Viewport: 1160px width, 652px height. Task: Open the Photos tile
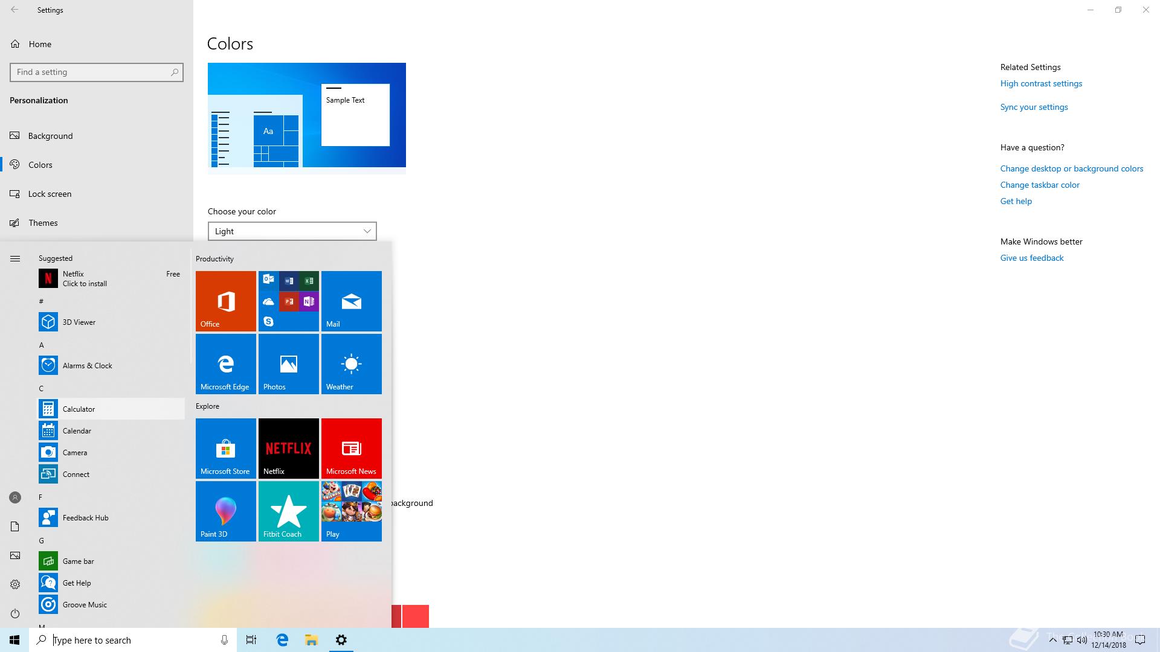point(289,364)
